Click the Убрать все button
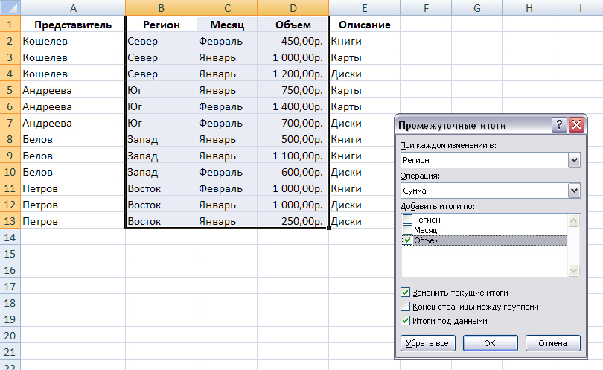This screenshot has height=370, width=603. point(427,343)
